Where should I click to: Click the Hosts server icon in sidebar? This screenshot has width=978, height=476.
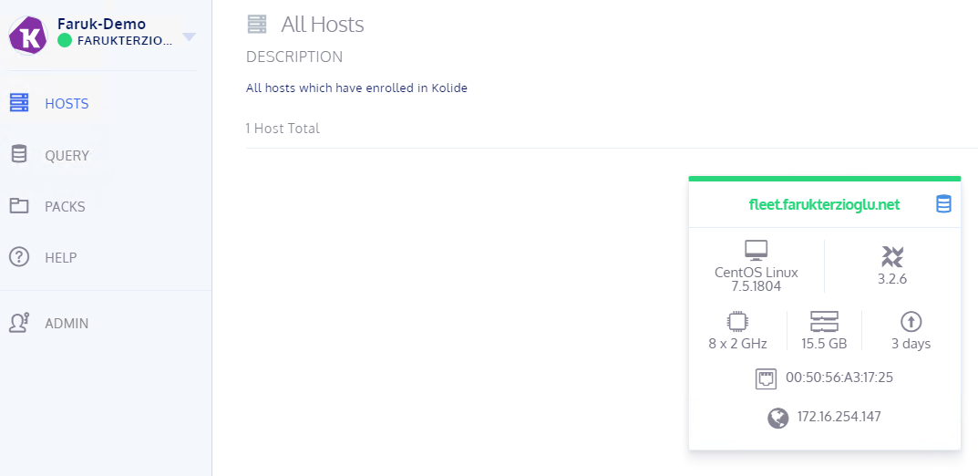19,103
